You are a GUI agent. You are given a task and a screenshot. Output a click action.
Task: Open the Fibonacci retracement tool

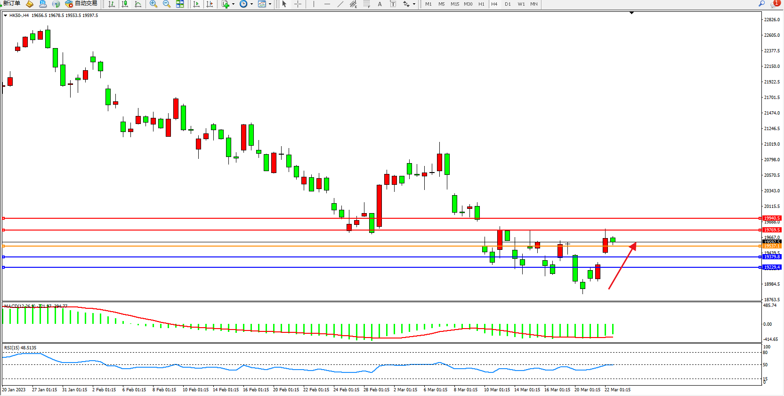(x=366, y=4)
